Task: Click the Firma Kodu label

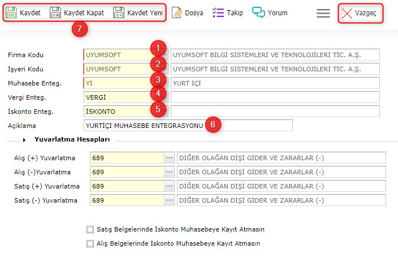Action: coord(25,55)
